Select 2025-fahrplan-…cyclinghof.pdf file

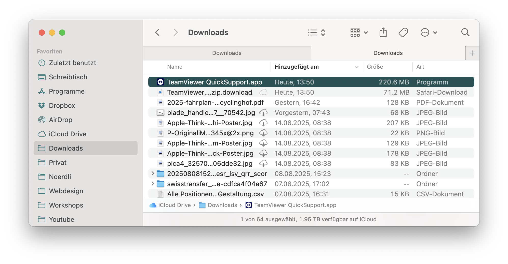pyautogui.click(x=311, y=102)
